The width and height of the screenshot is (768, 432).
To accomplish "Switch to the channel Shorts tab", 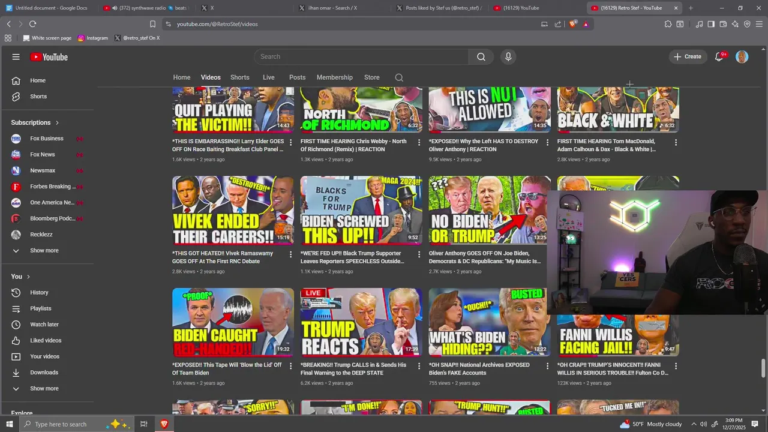I will [x=240, y=77].
